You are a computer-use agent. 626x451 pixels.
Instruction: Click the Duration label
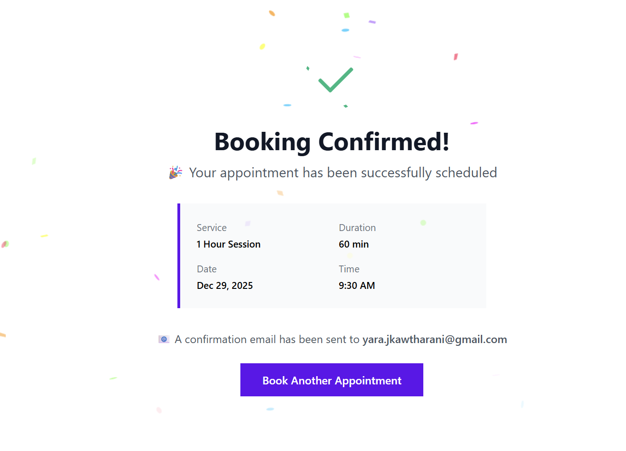click(x=357, y=228)
